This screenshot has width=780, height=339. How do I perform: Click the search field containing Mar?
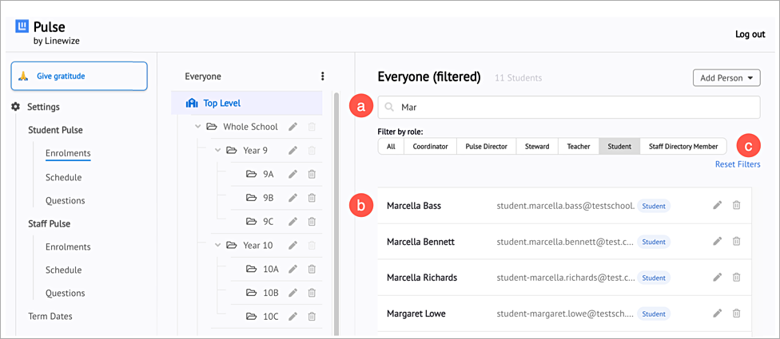coord(569,107)
